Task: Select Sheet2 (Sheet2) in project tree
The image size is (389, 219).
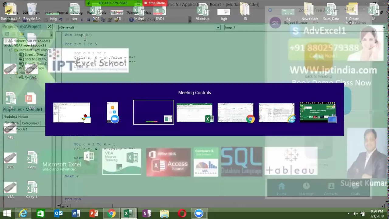Action: pos(36,59)
